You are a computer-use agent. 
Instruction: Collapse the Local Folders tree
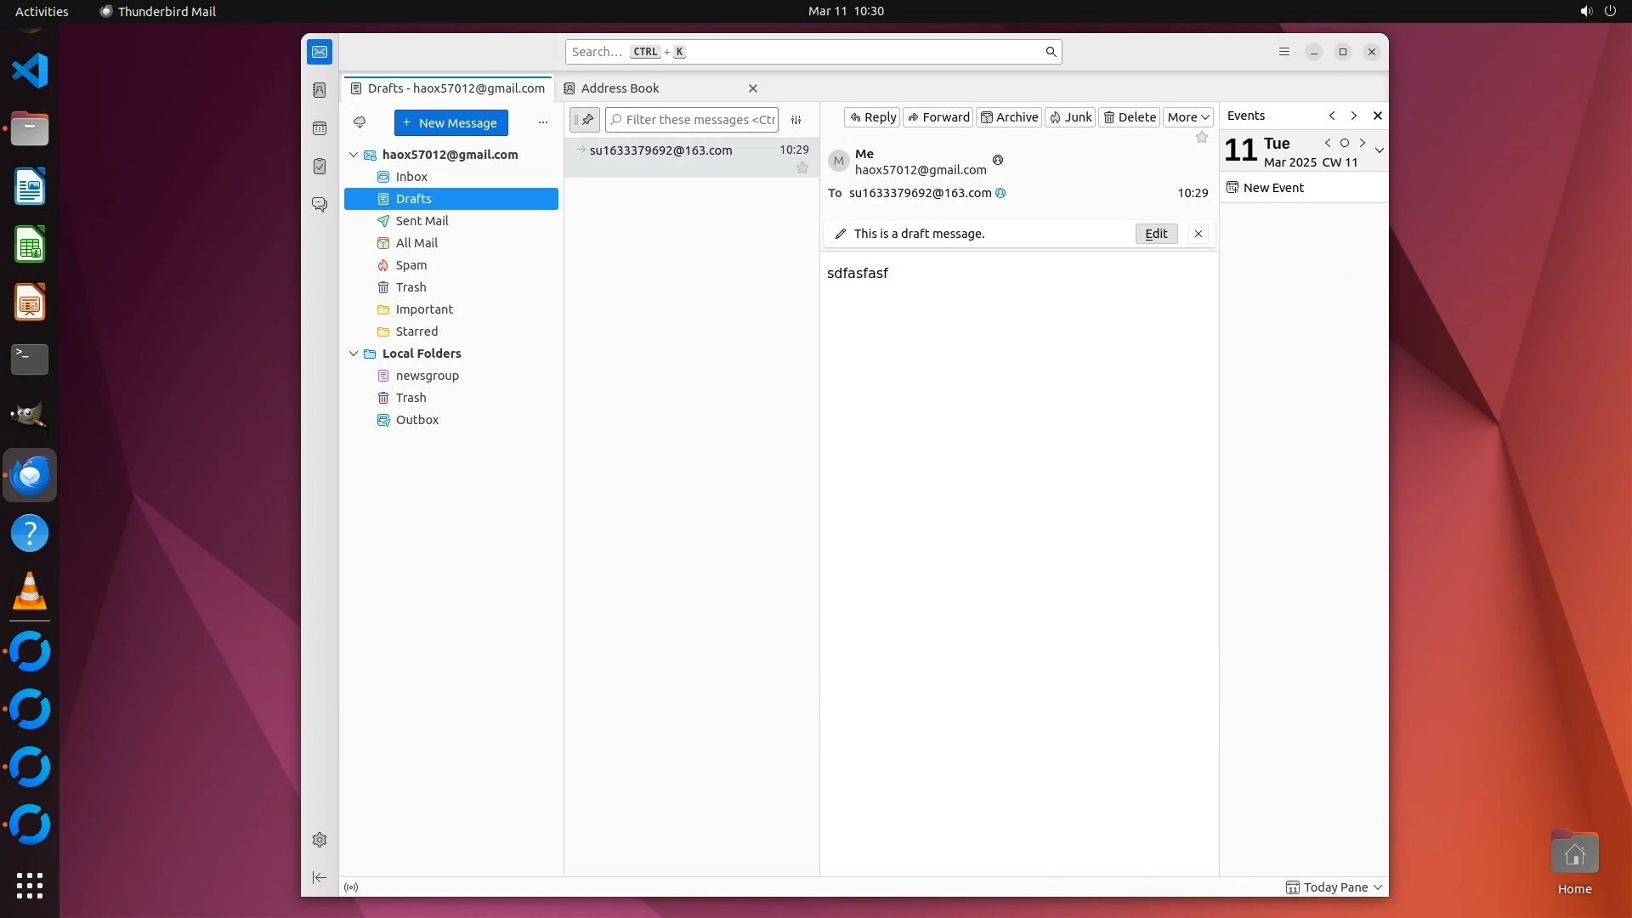[x=354, y=354]
